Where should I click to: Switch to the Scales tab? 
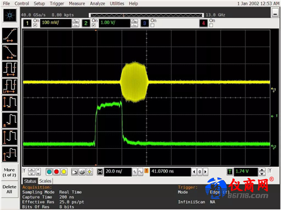click(x=45, y=181)
